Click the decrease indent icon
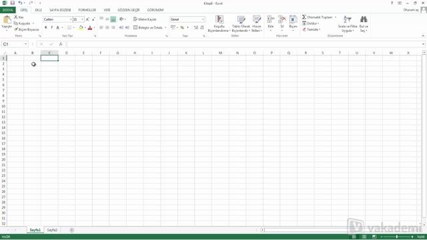This screenshot has width=427, height=240. (121, 27)
